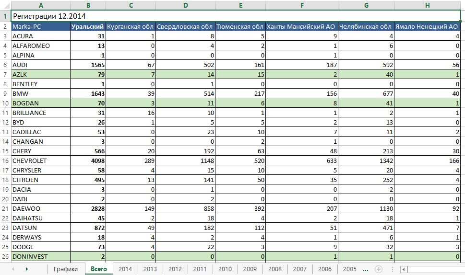
Task: Select column B header
Action: [88, 5]
